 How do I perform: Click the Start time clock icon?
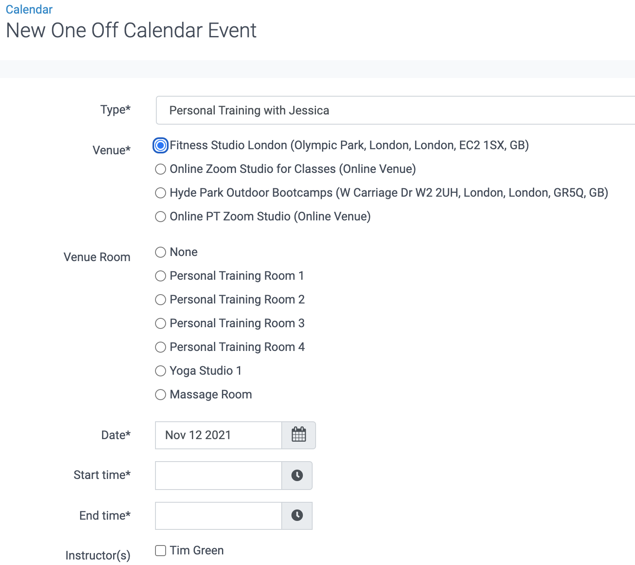[x=297, y=475]
